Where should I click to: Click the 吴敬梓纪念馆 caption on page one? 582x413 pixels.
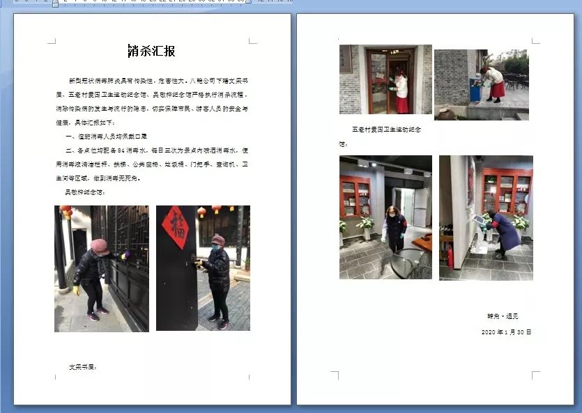coord(85,192)
